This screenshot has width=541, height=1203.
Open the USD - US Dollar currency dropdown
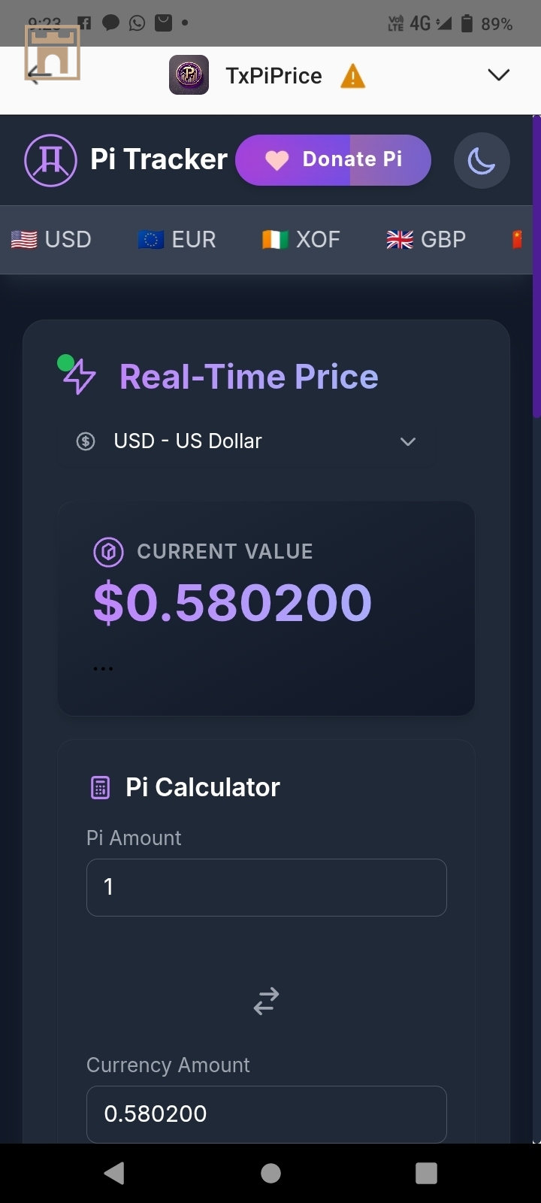tap(246, 441)
